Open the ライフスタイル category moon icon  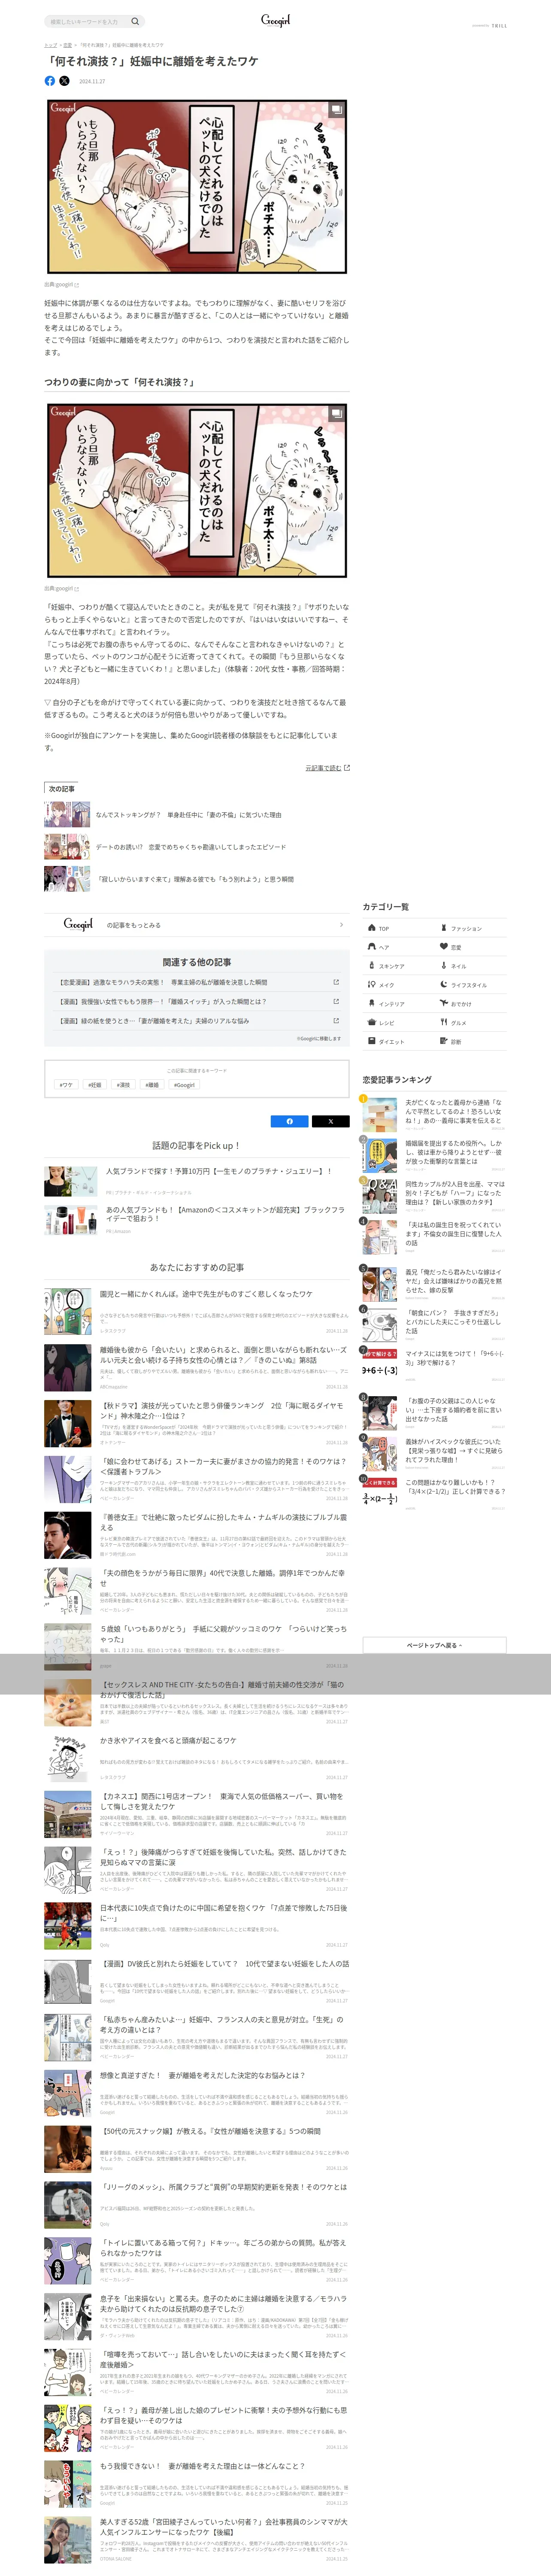tap(444, 985)
